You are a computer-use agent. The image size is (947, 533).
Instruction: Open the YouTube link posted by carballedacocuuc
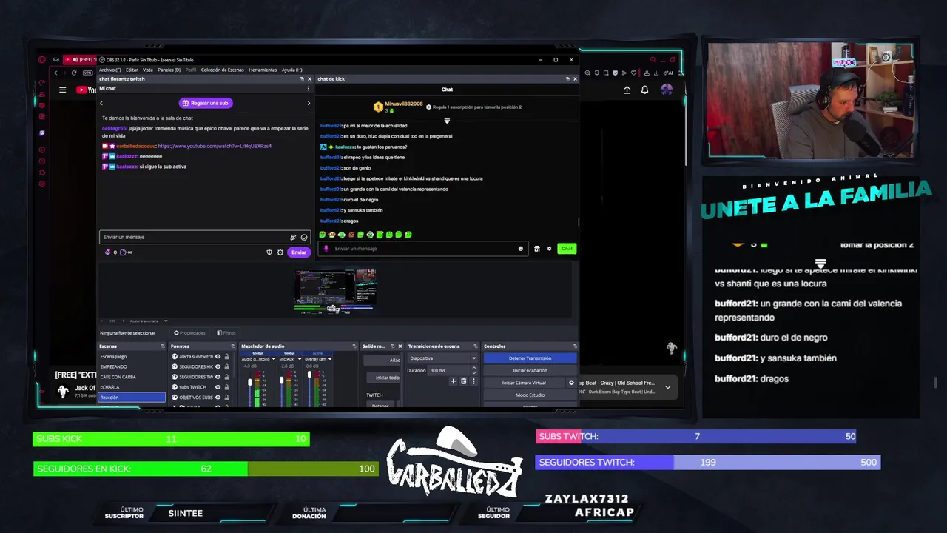[x=215, y=146]
